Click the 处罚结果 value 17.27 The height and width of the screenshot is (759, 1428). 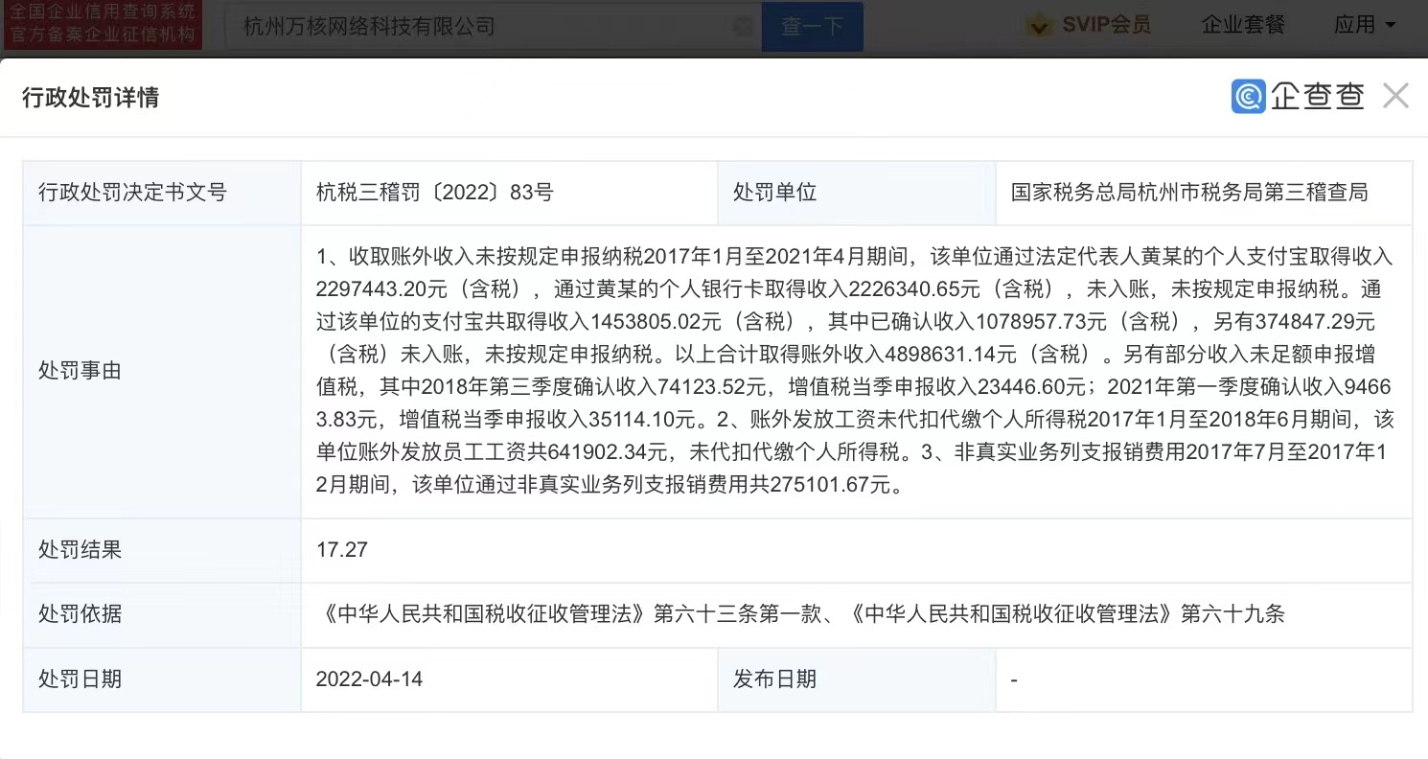click(x=342, y=550)
